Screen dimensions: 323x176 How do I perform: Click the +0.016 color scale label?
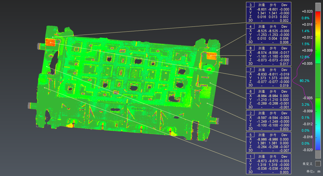307,24
